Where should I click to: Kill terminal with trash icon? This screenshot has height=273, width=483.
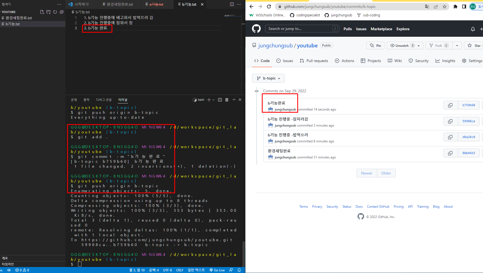pyautogui.click(x=227, y=100)
